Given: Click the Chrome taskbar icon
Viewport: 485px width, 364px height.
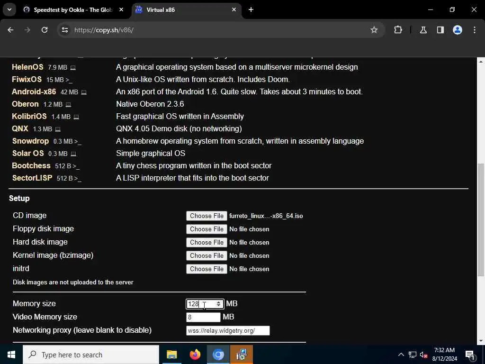Looking at the screenshot, I should [218, 355].
